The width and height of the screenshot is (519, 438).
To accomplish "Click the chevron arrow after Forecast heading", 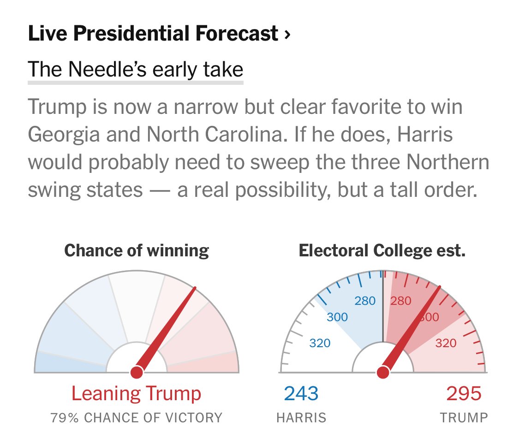I will pos(287,35).
